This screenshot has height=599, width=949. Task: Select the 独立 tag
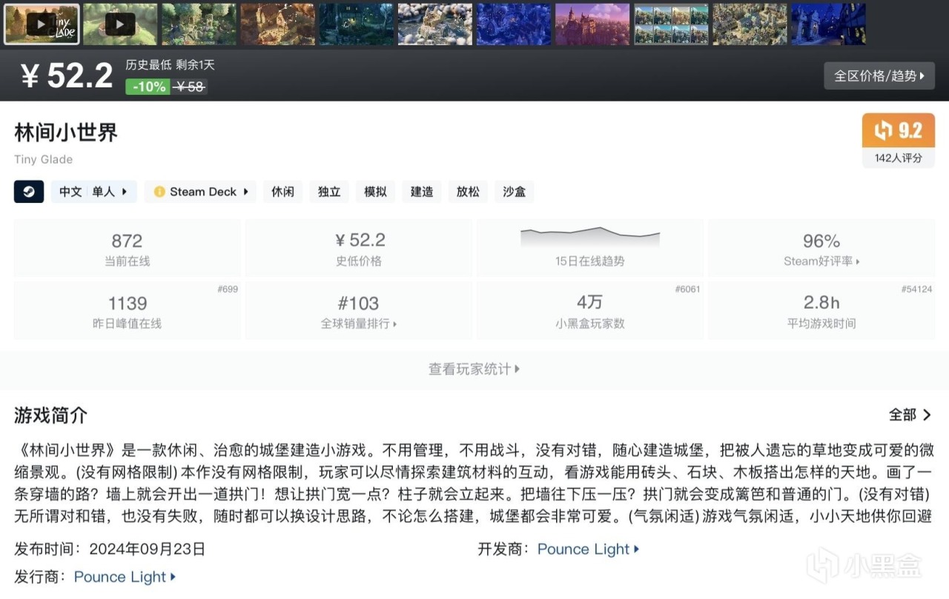click(329, 192)
